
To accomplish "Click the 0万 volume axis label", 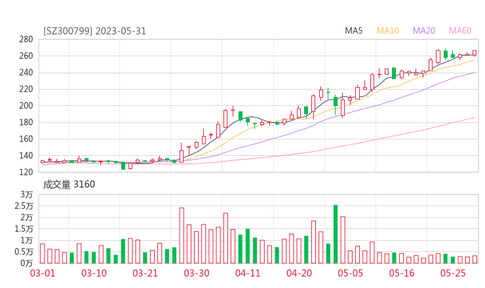I will click(x=27, y=263).
